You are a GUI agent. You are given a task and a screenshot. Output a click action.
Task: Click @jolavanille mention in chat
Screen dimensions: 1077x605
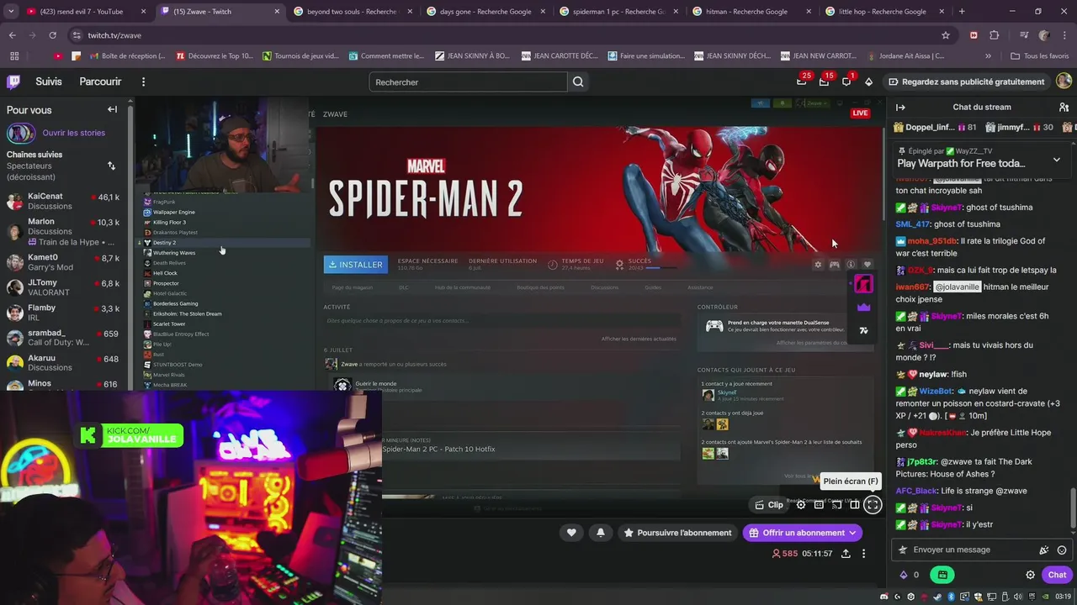[x=958, y=287]
